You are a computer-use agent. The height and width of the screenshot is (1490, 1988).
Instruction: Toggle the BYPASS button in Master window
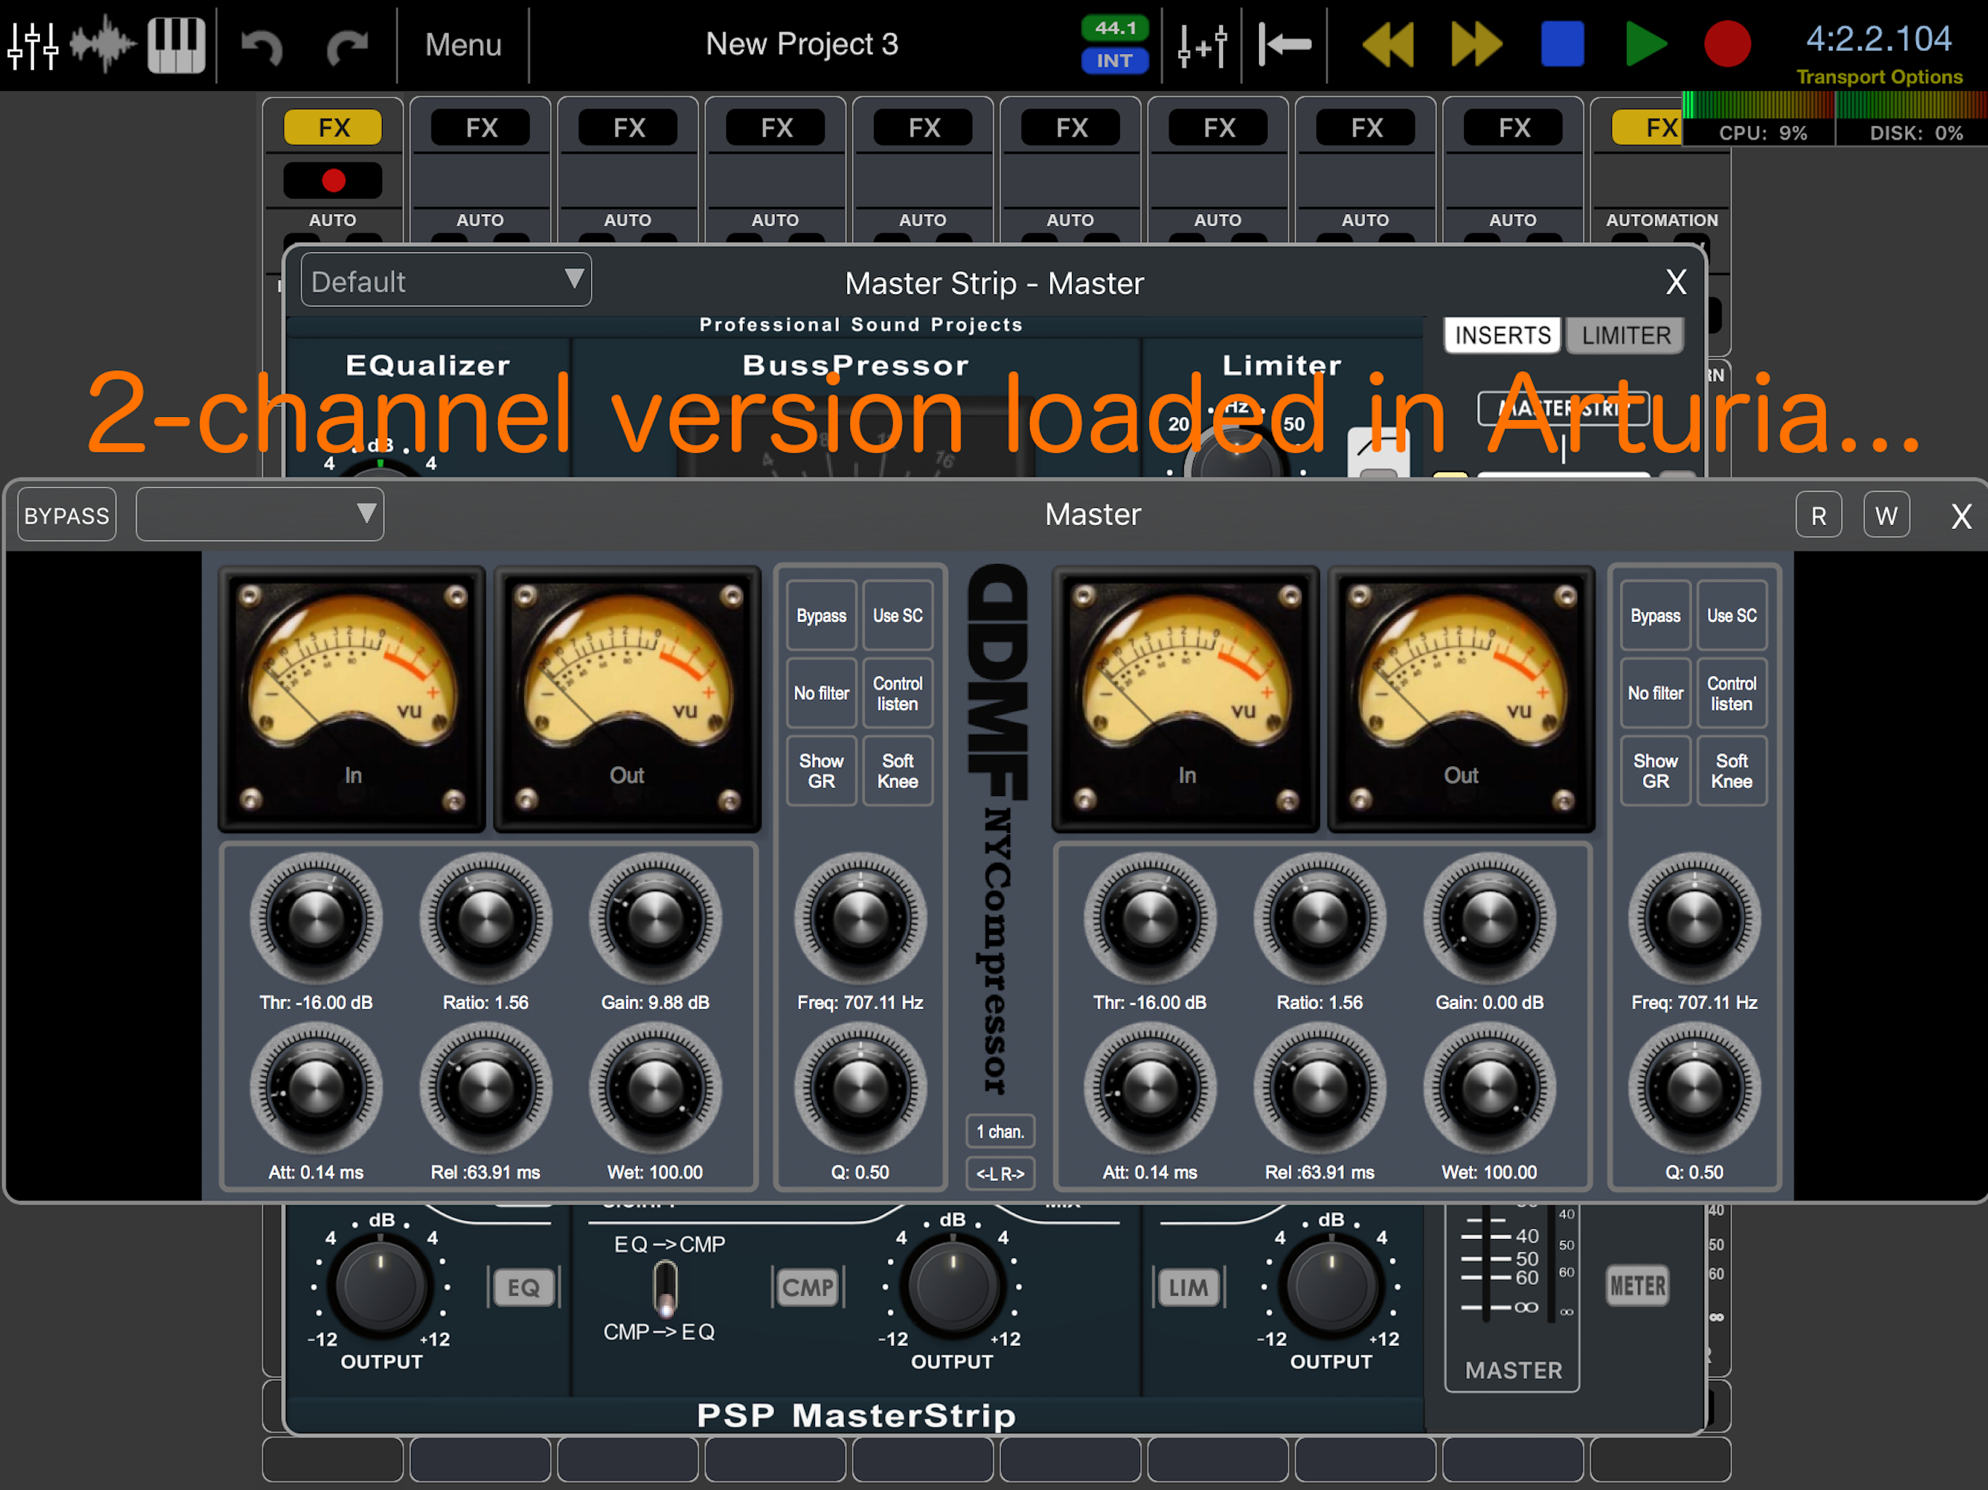coord(66,515)
